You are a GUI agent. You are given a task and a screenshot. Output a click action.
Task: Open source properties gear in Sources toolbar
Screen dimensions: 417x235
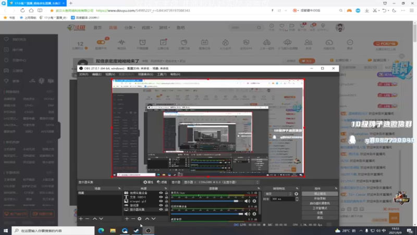140,218
